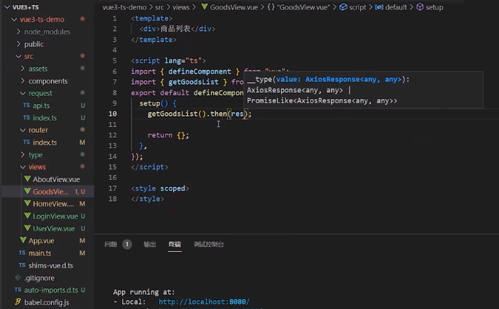Click script symbol icon in breadcrumb
499x309 pixels.
[x=343, y=7]
